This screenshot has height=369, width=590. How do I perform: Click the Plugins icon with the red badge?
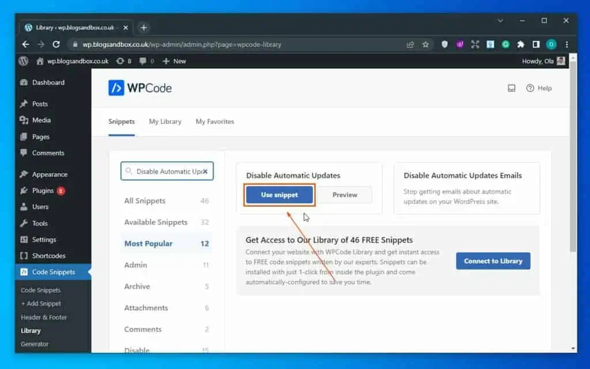[24, 190]
